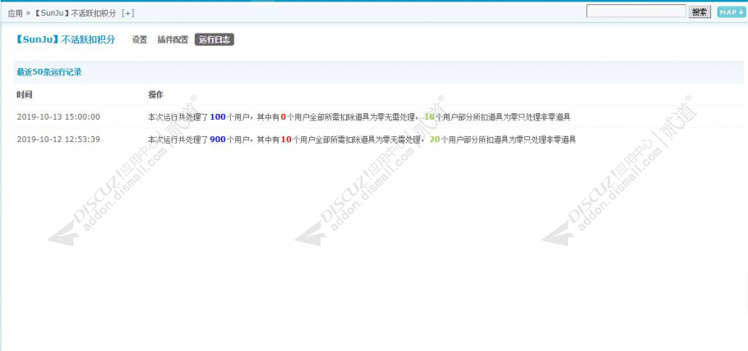Image resolution: width=748 pixels, height=351 pixels.
Task: Click the green 20 count in second log
Action: click(x=435, y=139)
